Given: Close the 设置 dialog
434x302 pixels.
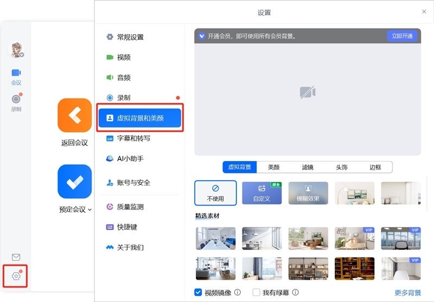Looking at the screenshot, I should [x=424, y=11].
